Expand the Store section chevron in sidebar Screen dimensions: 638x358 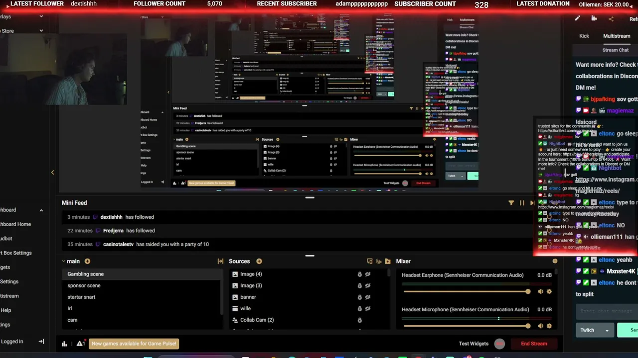point(41,31)
